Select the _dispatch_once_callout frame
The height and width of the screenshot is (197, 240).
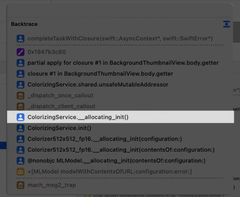(60, 96)
